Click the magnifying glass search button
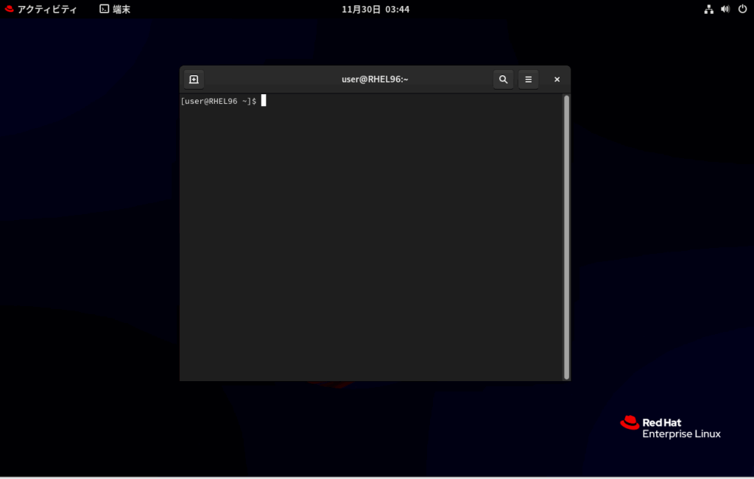The image size is (754, 479). click(x=503, y=79)
